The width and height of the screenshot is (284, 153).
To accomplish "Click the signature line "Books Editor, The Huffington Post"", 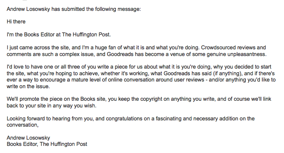I will (x=47, y=144).
